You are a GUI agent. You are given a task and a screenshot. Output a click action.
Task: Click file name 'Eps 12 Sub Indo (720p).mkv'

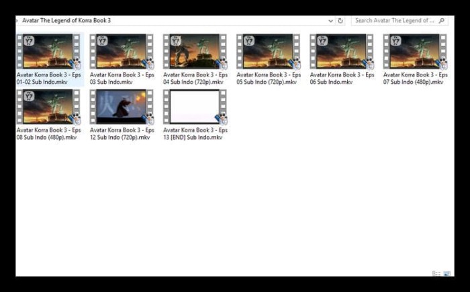122,134
